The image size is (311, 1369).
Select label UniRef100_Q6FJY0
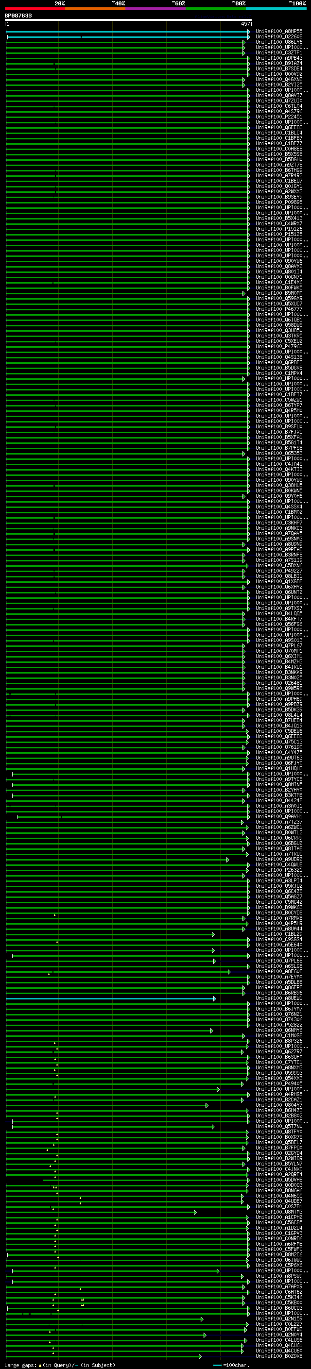279,762
